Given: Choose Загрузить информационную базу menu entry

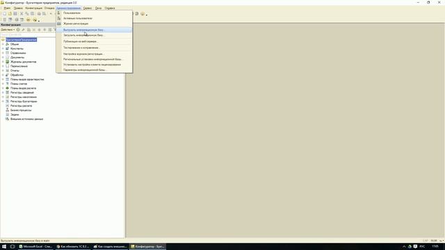Looking at the screenshot, I should [95, 35].
